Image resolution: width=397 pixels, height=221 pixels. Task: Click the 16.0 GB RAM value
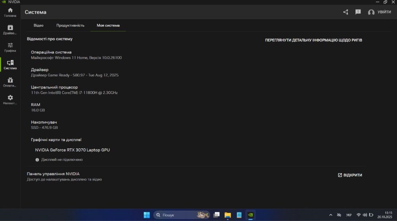tap(38, 110)
